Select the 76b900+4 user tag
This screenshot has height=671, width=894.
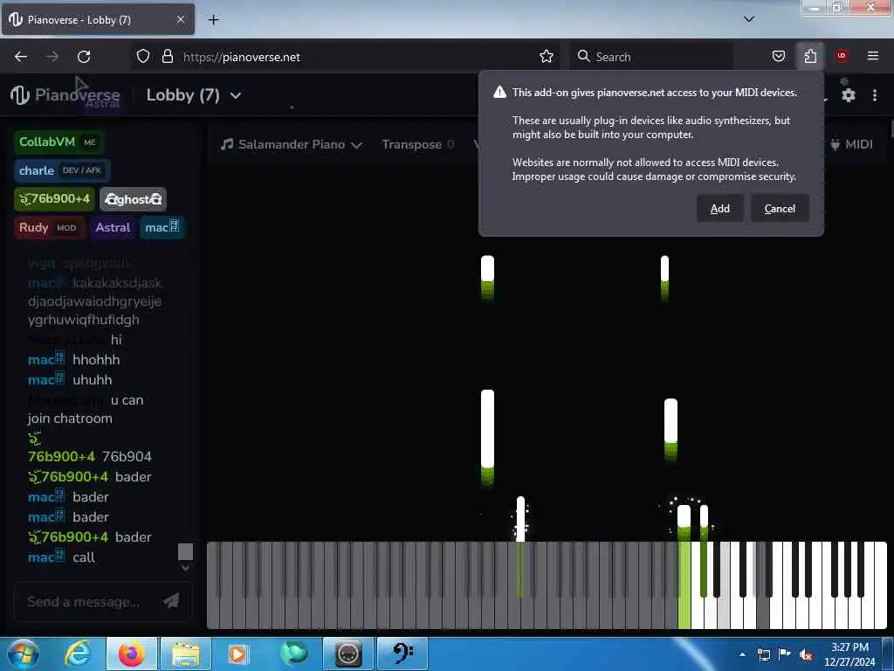pos(54,199)
